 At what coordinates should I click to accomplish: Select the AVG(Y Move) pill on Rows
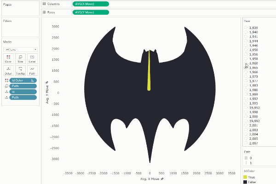coord(91,12)
